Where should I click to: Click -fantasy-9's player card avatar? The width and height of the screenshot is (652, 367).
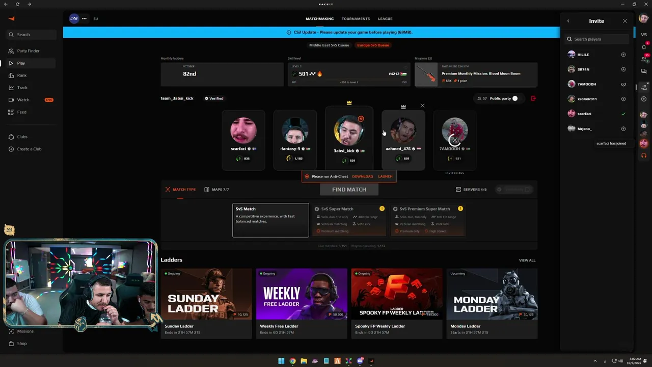click(295, 130)
